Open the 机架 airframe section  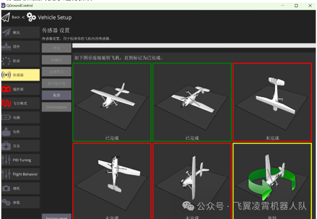[20, 61]
